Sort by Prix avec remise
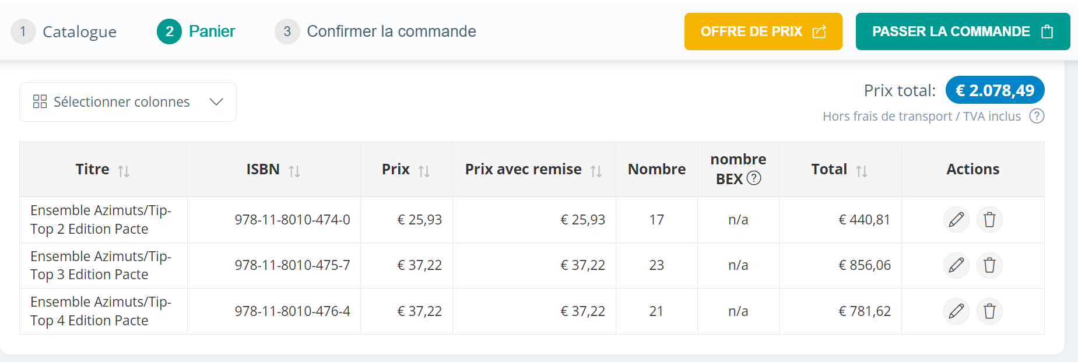Viewport: 1078px width, 362px height. tap(596, 171)
